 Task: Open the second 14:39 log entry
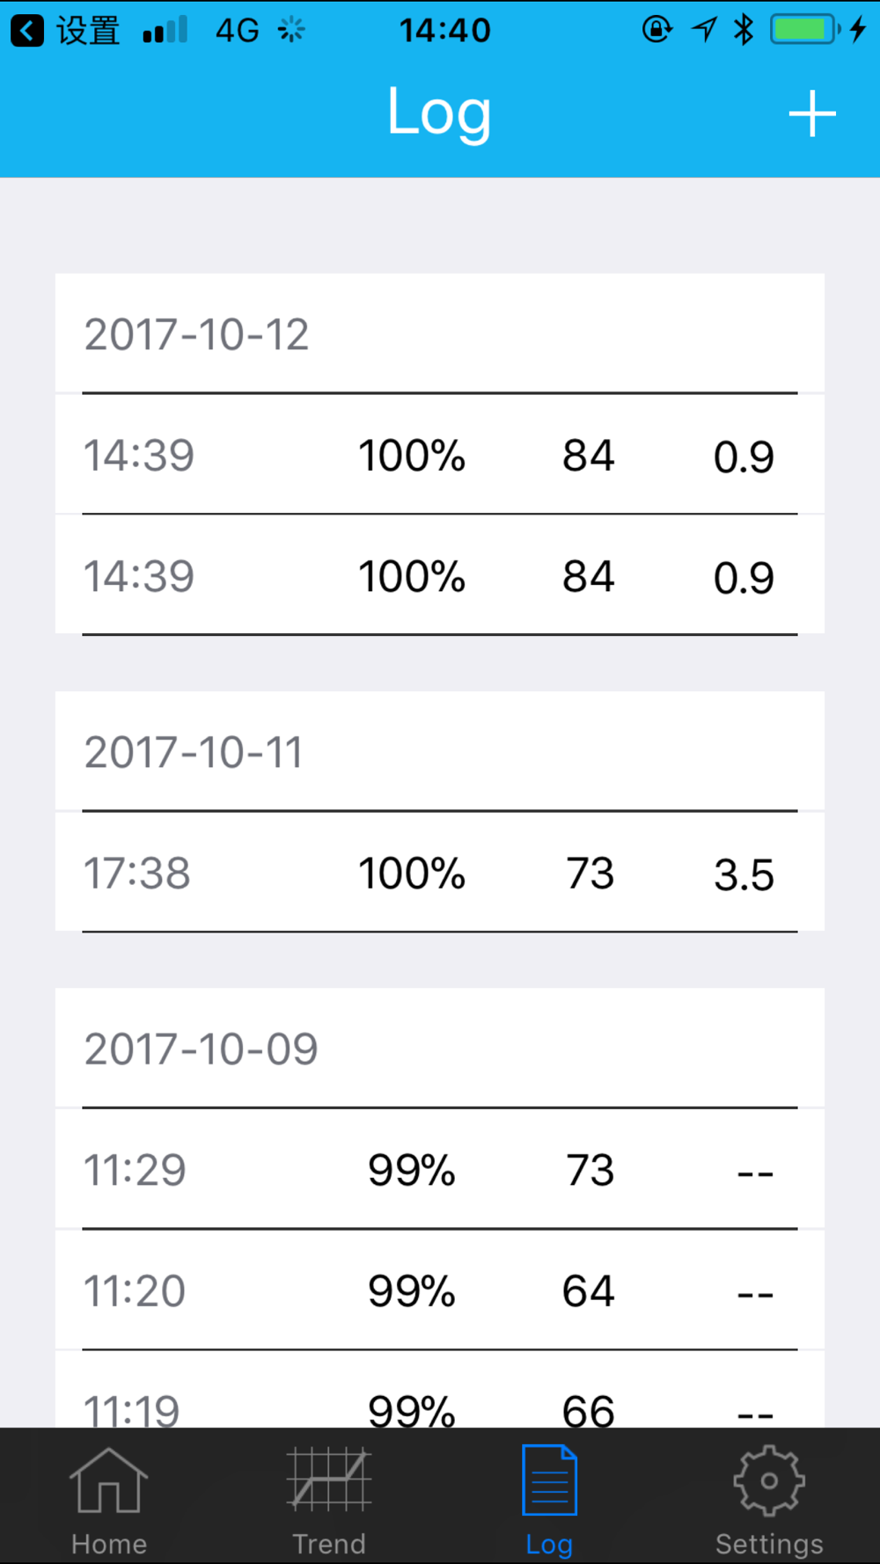tap(440, 574)
